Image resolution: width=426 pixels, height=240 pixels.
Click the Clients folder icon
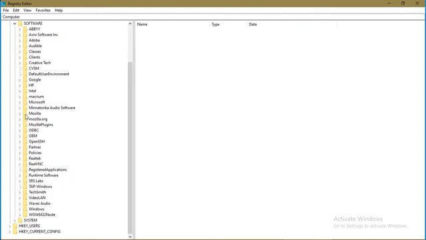pos(25,57)
